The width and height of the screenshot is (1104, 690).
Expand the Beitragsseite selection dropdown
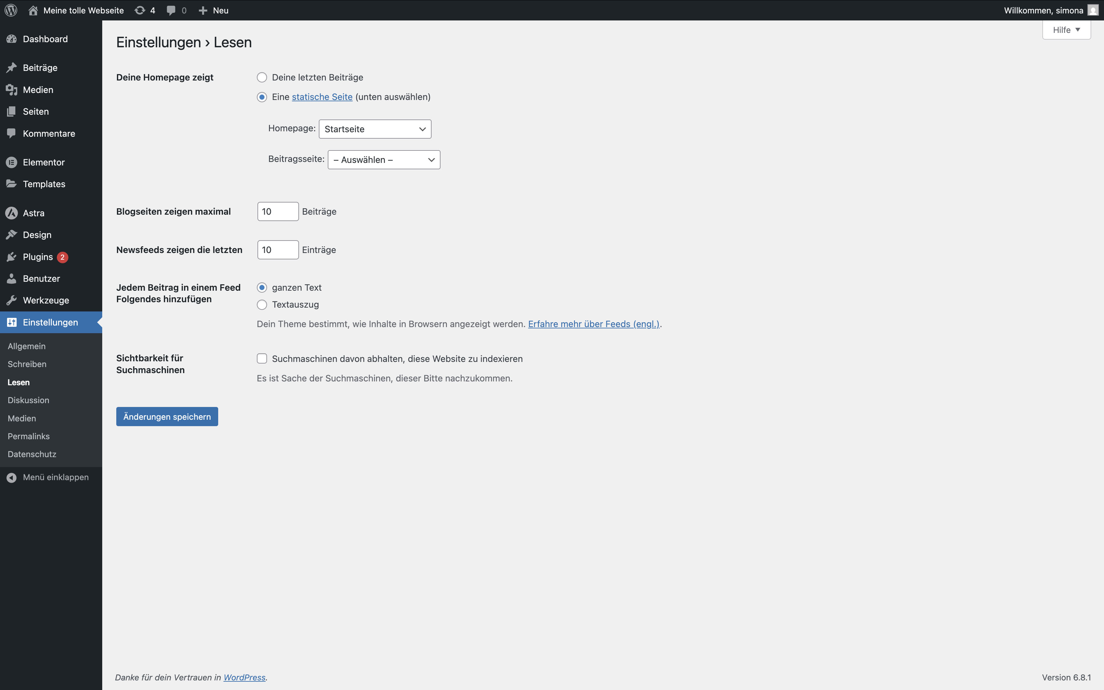(x=384, y=160)
